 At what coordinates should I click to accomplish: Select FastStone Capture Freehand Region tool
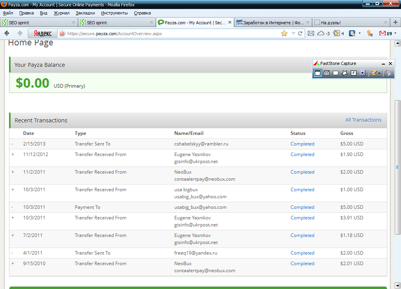pos(345,73)
